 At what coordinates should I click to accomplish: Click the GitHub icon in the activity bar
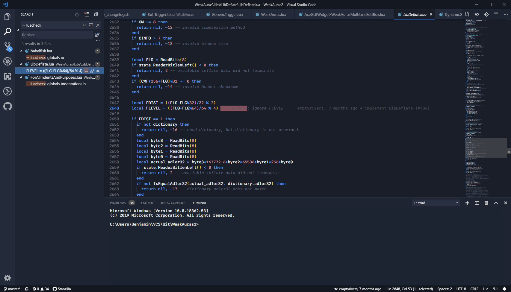tap(7, 106)
